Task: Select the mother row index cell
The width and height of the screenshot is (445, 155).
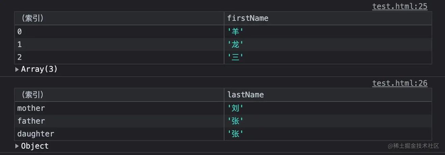Action: 31,108
